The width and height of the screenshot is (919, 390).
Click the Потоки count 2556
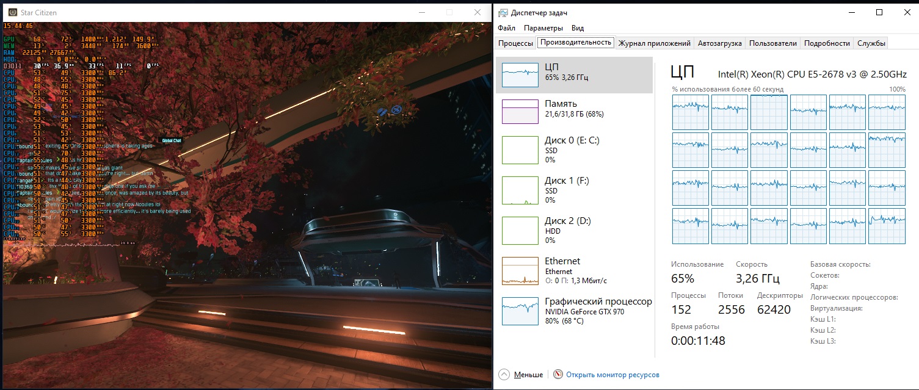point(732,309)
